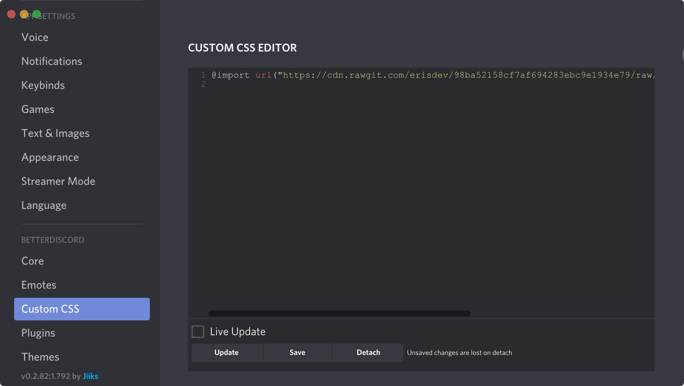Select the Games settings entry
This screenshot has width=684, height=386.
click(82, 109)
